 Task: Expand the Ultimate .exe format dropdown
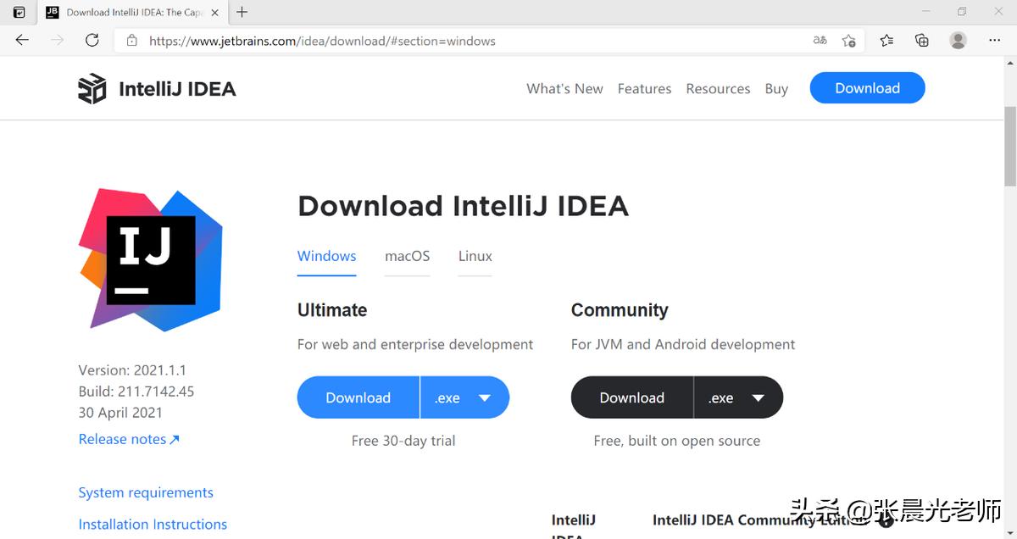pyautogui.click(x=484, y=397)
